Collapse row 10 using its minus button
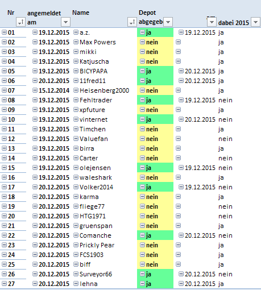Screen dimensions: 261x290 point(4,119)
